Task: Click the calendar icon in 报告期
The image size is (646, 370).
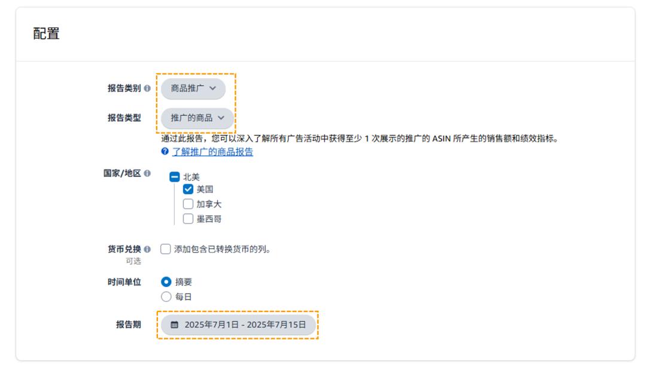Action: click(175, 325)
